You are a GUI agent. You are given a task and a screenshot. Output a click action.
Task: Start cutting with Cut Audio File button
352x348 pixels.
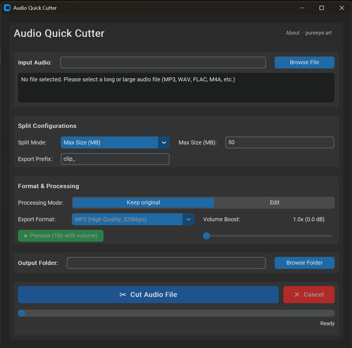pyautogui.click(x=148, y=295)
